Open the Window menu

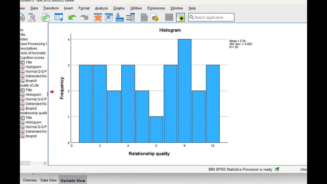(x=177, y=8)
